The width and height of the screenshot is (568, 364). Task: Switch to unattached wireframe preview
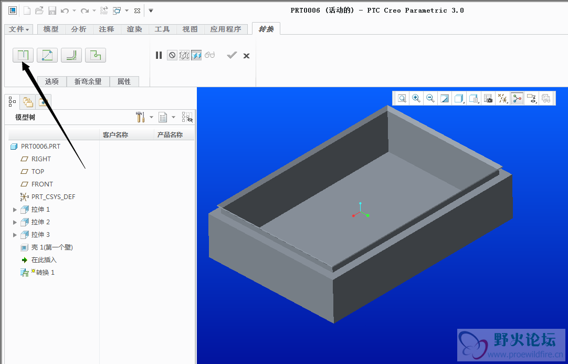[184, 55]
